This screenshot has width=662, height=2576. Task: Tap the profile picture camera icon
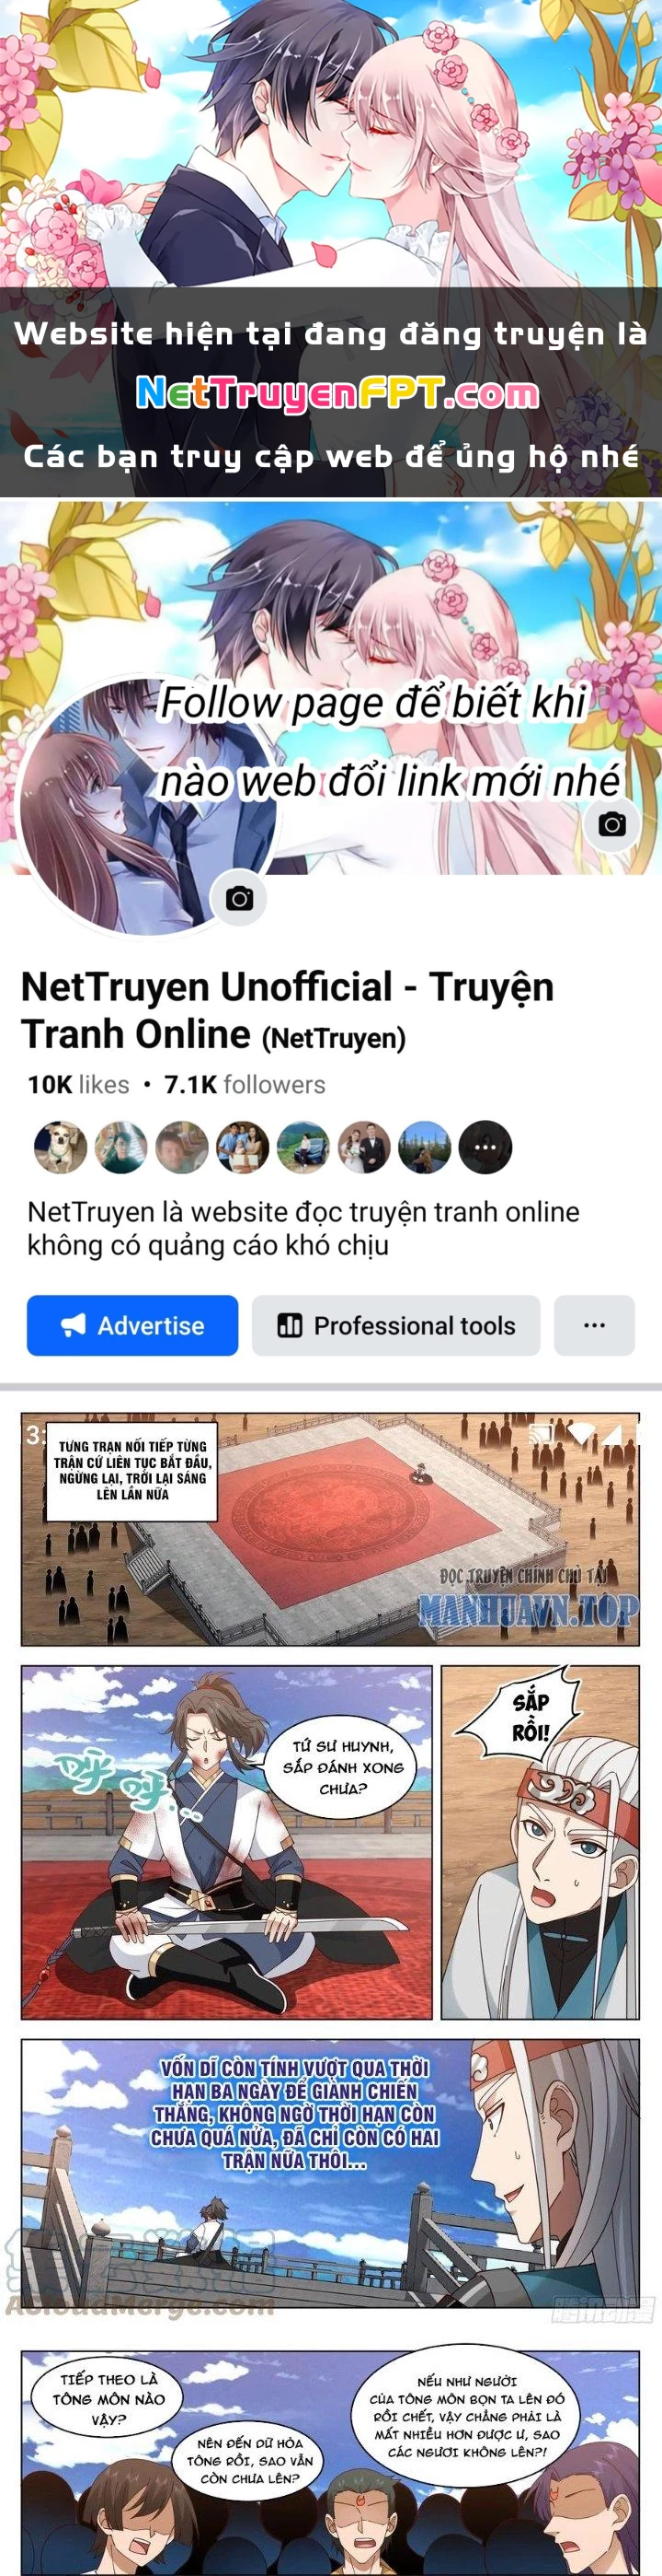[239, 898]
